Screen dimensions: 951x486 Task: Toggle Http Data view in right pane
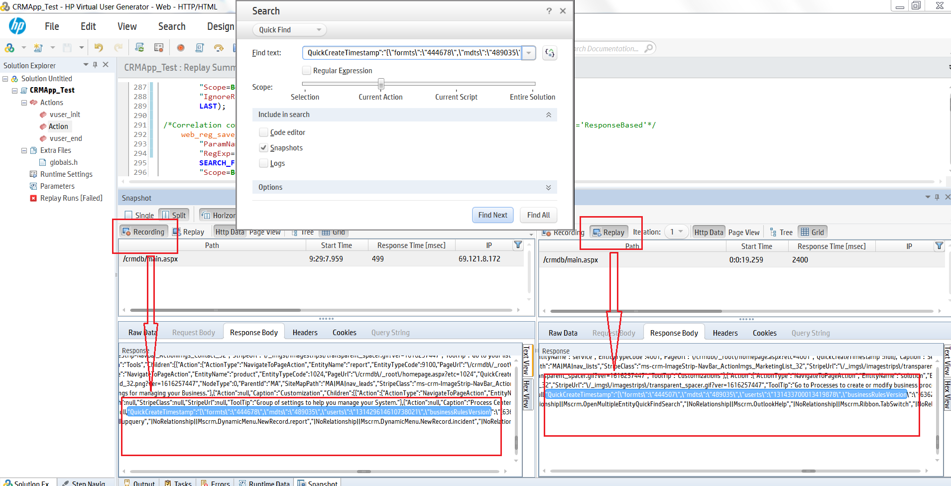pyautogui.click(x=709, y=232)
